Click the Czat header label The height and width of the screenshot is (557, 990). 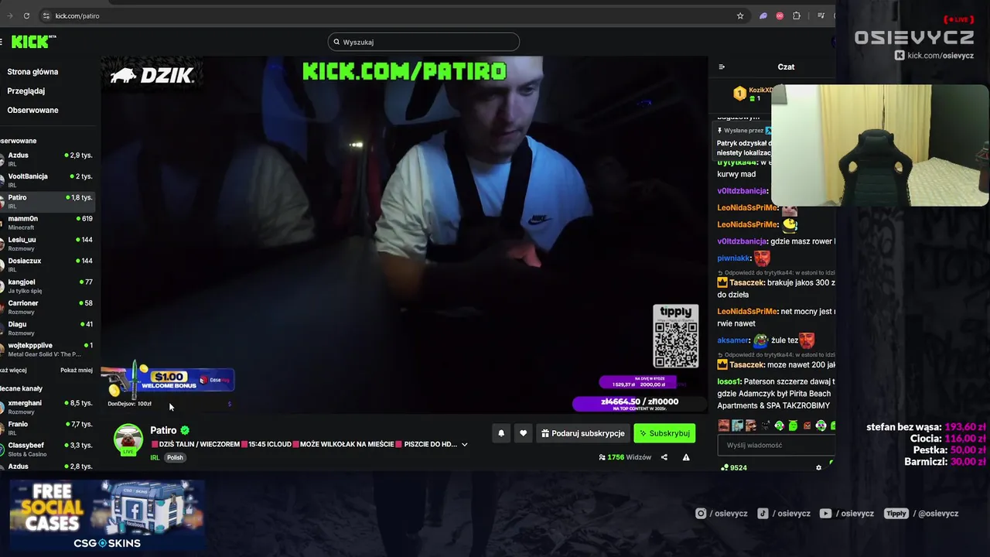click(x=786, y=67)
